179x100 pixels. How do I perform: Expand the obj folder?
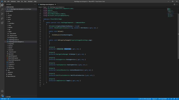pyautogui.click(x=8, y=29)
